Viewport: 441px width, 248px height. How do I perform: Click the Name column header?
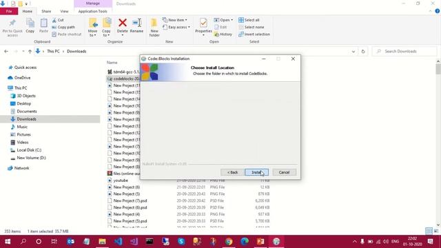112,63
